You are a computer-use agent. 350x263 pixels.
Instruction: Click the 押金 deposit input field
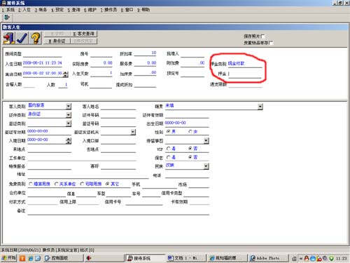click(245, 74)
